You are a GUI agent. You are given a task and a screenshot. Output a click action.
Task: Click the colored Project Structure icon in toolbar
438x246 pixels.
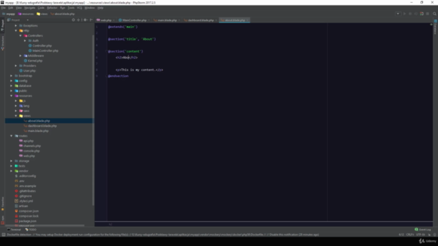click(x=422, y=14)
